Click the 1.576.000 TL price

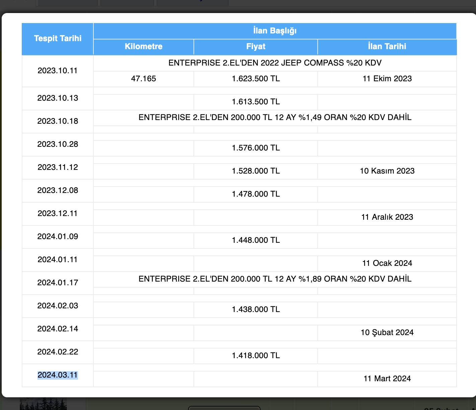(x=256, y=148)
